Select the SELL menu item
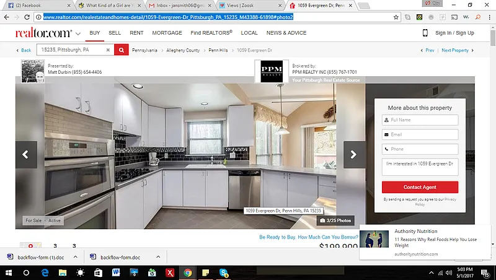The image size is (496, 280). [x=115, y=33]
